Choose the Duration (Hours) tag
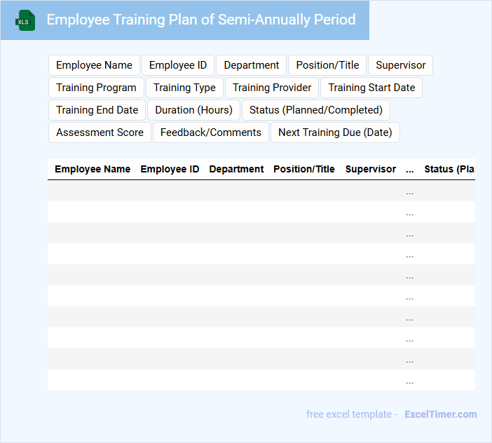492x443 pixels. 193,110
